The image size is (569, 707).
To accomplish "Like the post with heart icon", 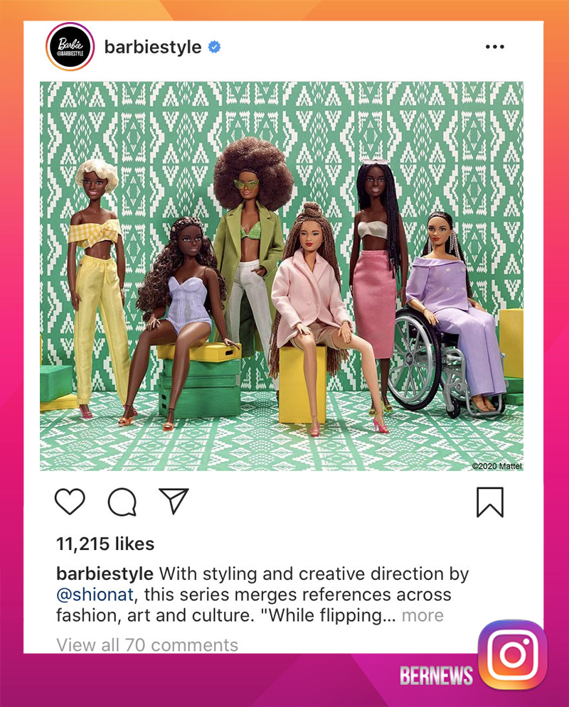I will tap(70, 502).
